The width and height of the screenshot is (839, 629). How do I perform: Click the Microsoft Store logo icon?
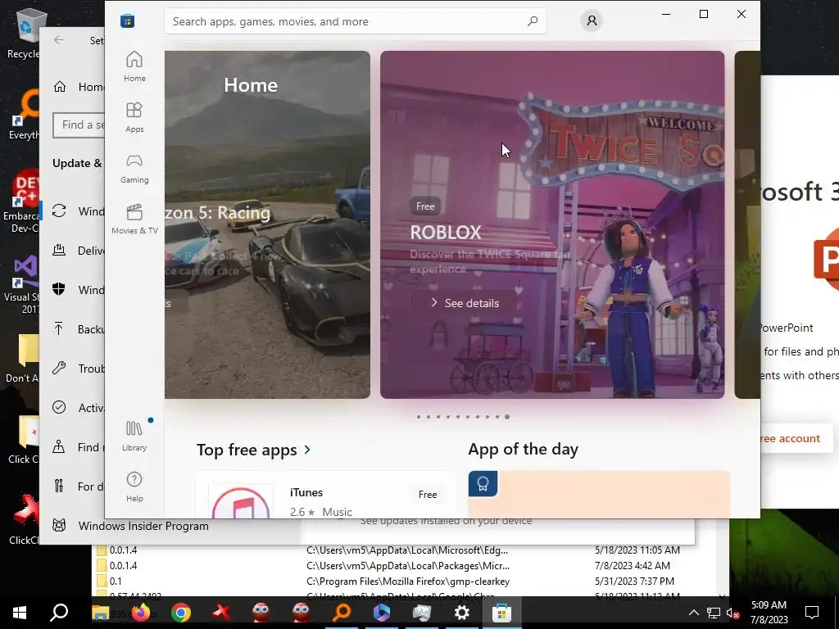pyautogui.click(x=127, y=20)
